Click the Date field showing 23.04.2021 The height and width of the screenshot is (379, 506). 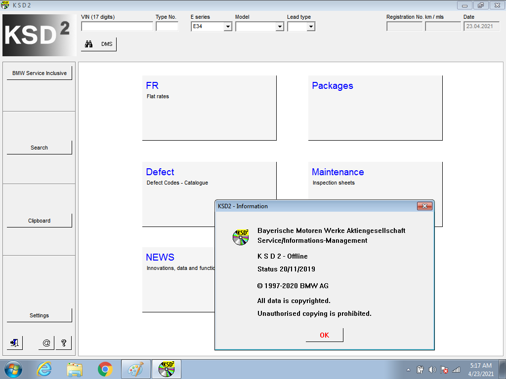[481, 27]
